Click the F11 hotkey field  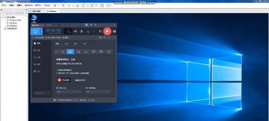point(98,92)
